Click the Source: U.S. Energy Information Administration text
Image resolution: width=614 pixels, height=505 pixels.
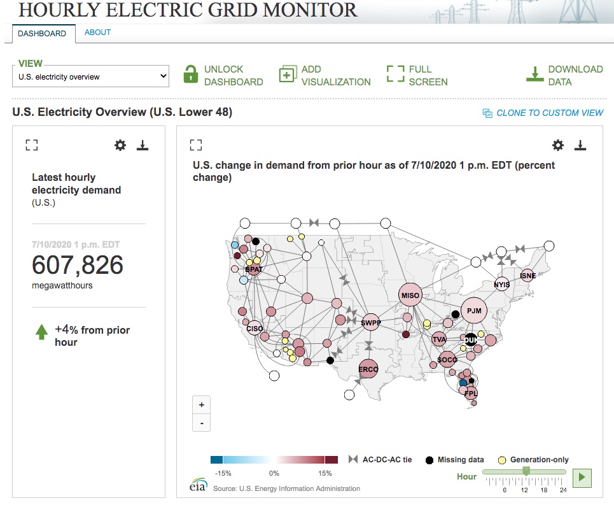286,488
